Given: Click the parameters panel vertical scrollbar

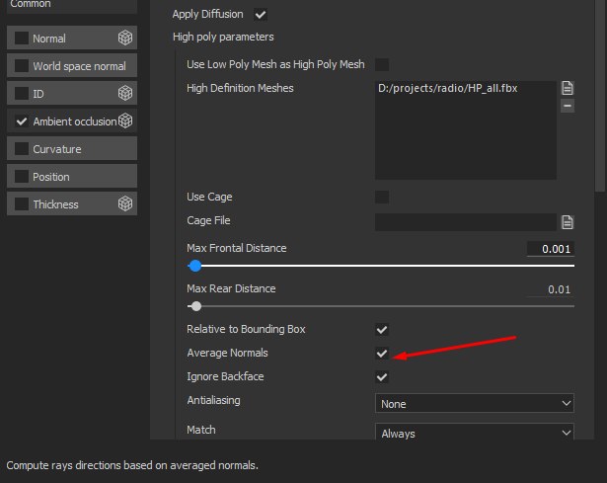Looking at the screenshot, I should coord(599,95).
